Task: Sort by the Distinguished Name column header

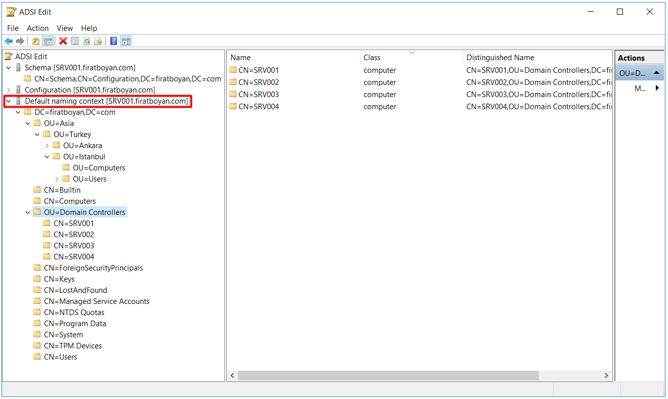Action: pos(538,58)
